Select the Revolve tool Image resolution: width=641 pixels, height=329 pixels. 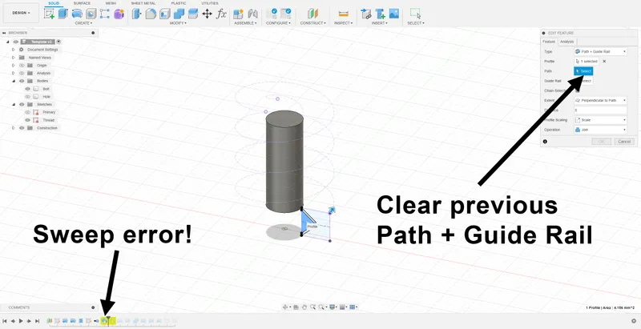click(x=77, y=14)
